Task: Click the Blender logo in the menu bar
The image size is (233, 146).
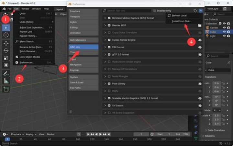Action: (4, 9)
